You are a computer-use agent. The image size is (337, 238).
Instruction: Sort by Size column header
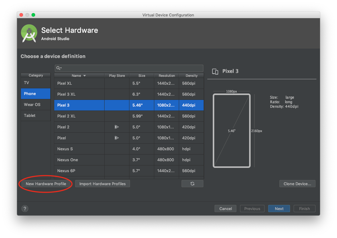pyautogui.click(x=142, y=76)
